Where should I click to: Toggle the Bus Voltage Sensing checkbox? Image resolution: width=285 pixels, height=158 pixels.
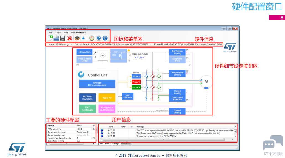tap(187, 50)
